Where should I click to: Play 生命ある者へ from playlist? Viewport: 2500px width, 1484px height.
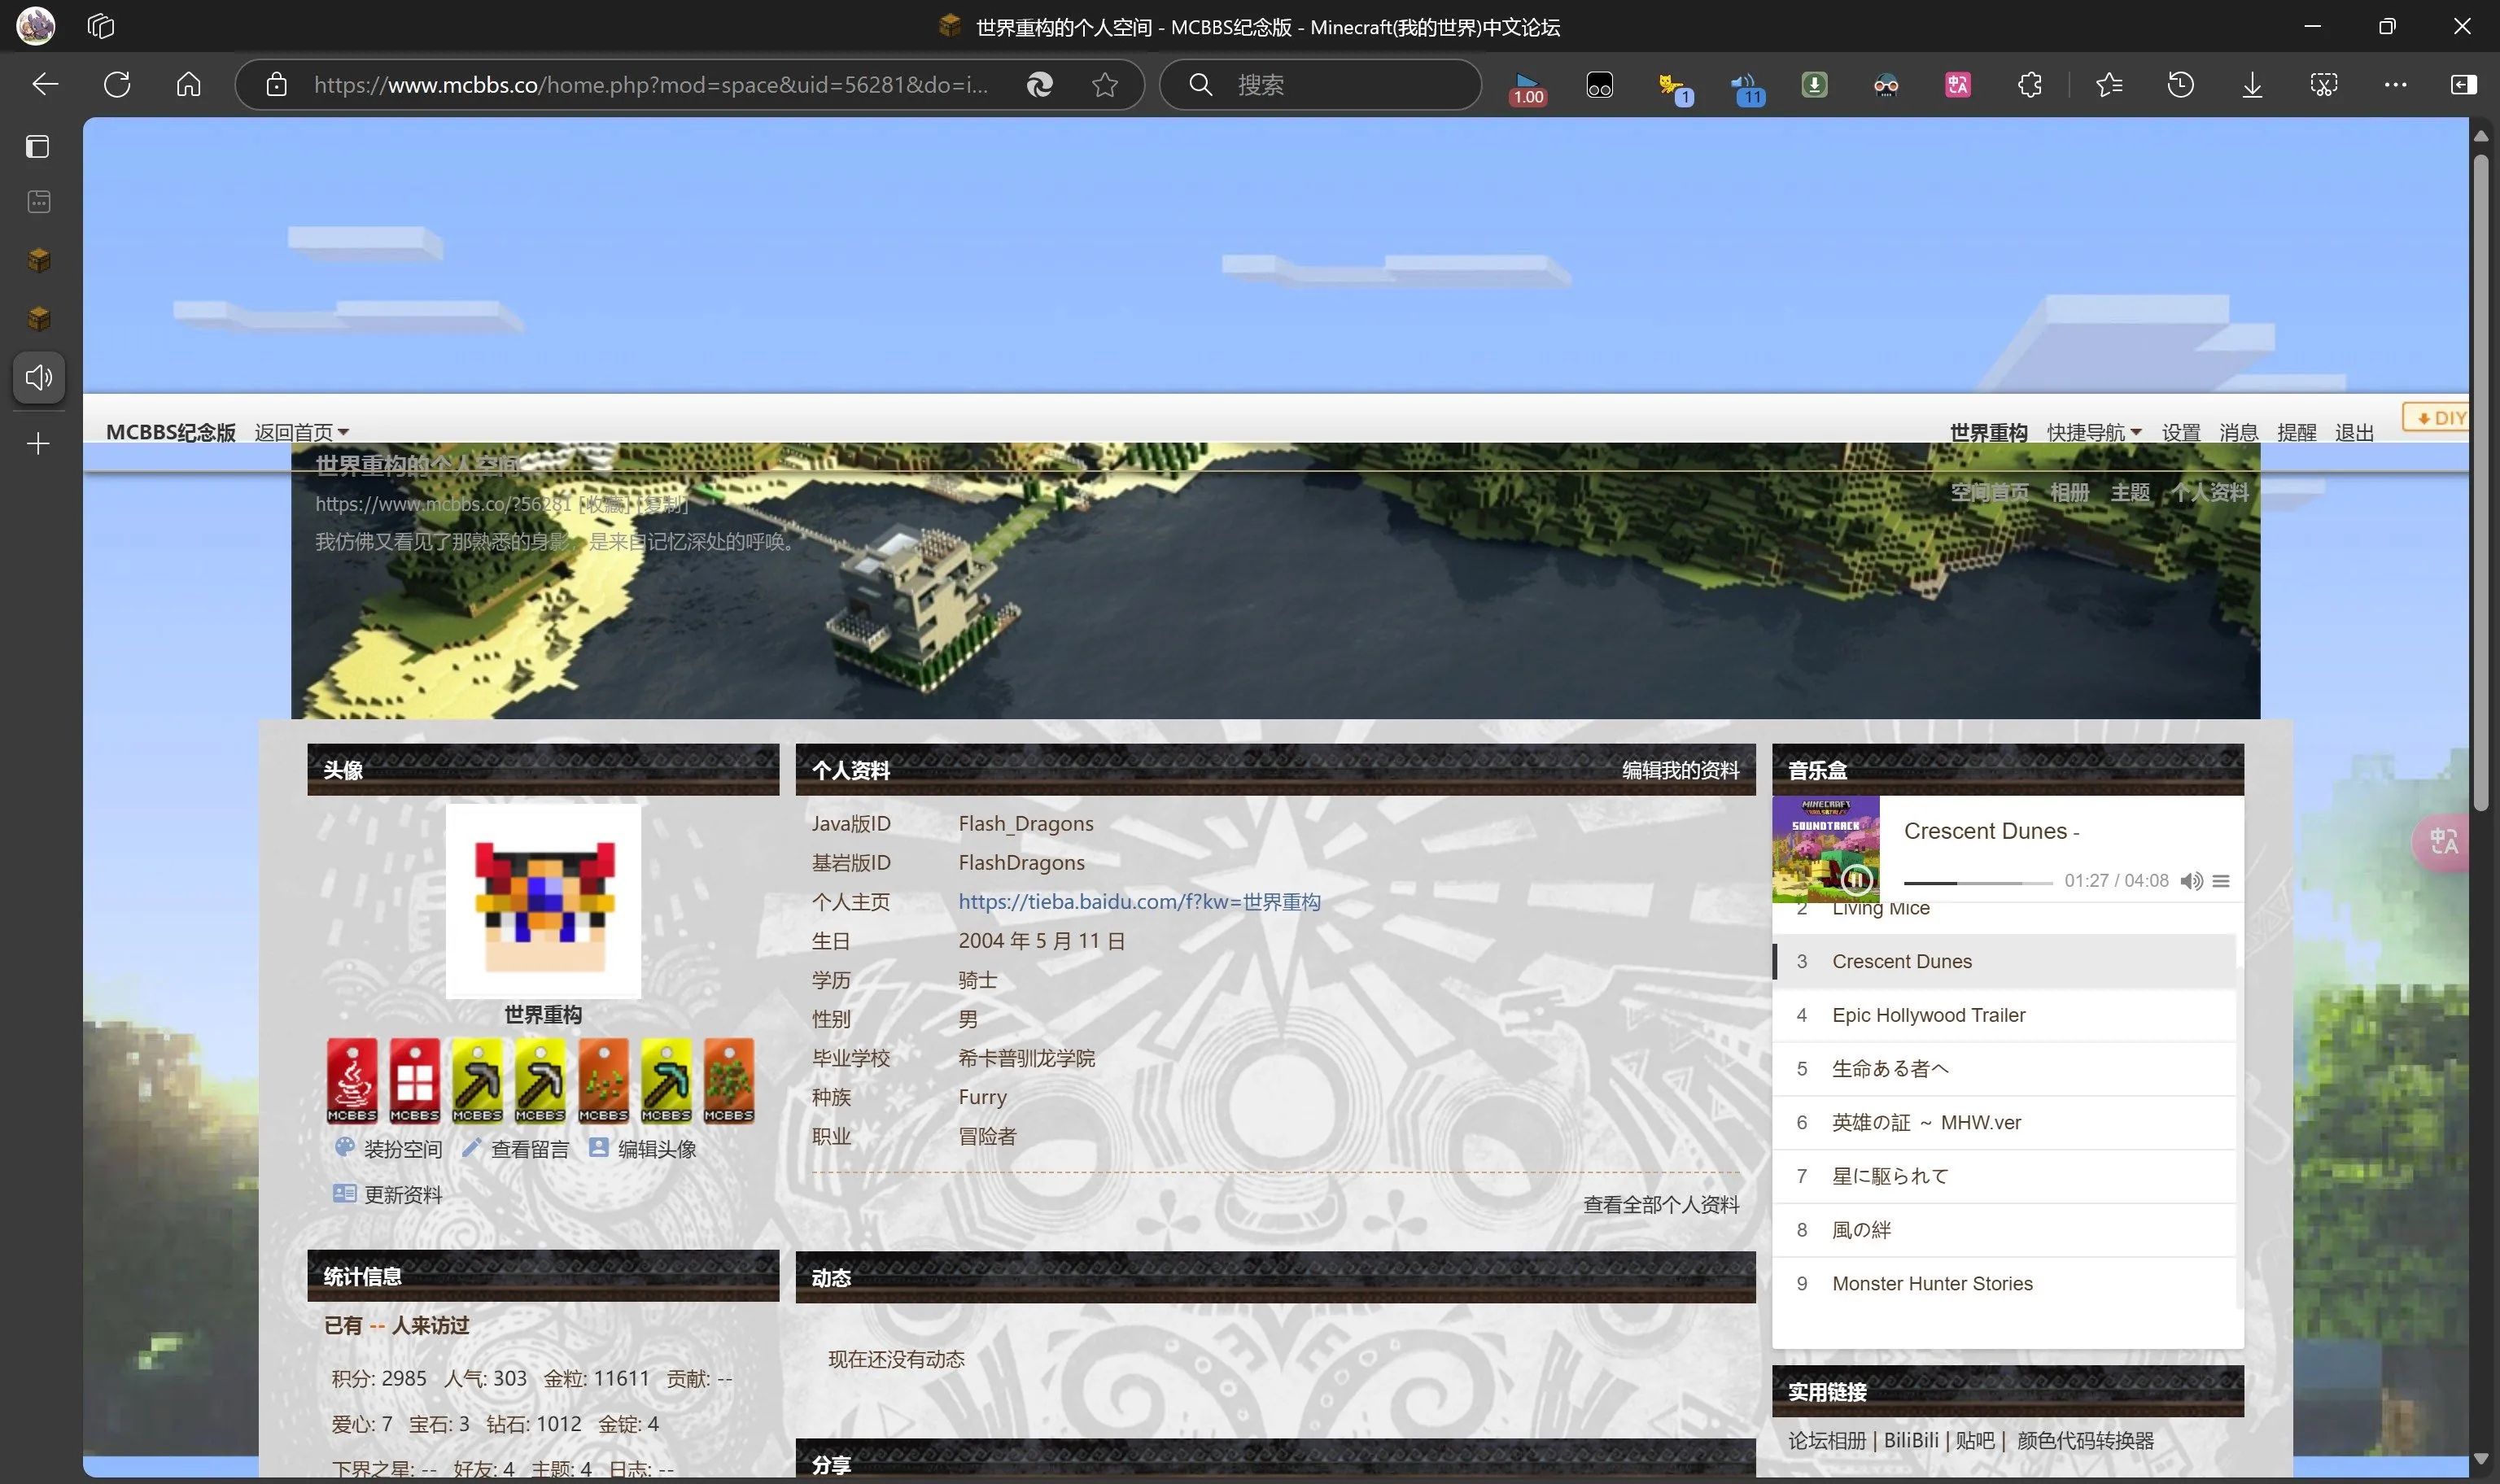tap(2004, 1069)
